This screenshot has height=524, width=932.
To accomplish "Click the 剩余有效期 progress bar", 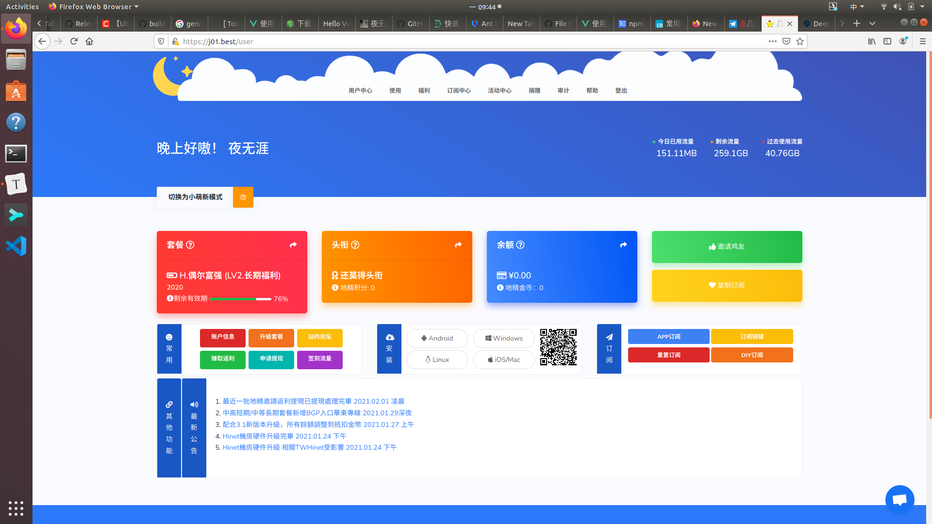I will tap(240, 299).
